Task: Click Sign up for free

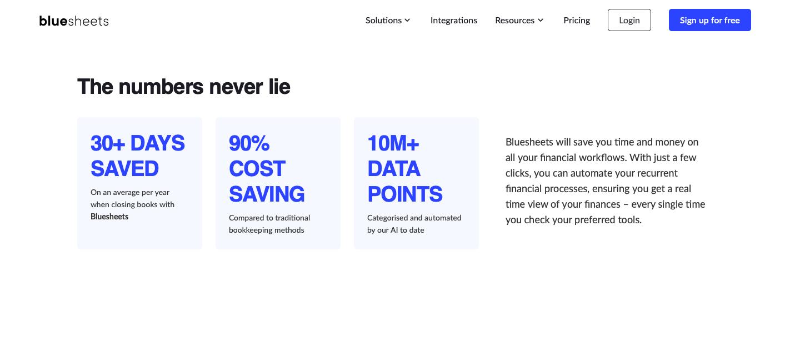Action: [x=709, y=21]
